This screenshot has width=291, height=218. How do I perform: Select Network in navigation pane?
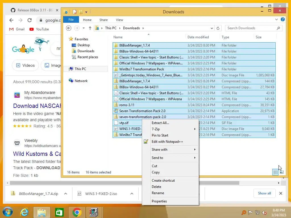[81, 81]
